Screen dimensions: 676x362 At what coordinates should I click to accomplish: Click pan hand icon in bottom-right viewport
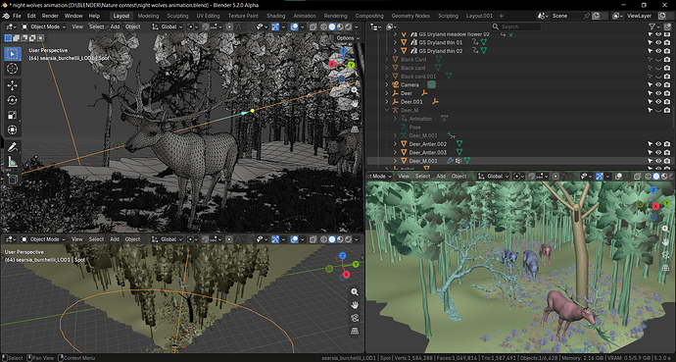coord(666,242)
